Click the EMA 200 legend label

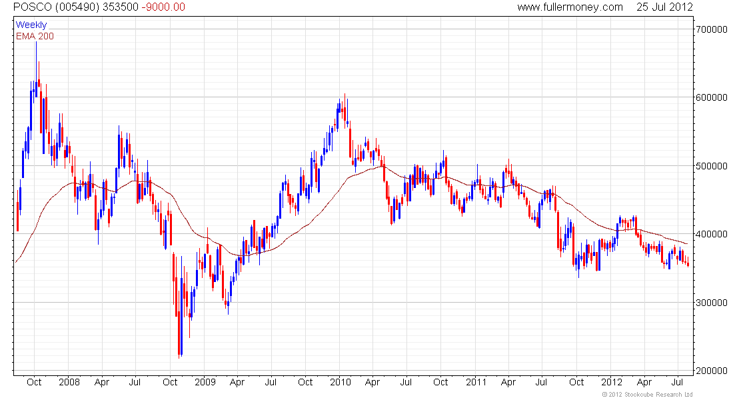tap(35, 36)
